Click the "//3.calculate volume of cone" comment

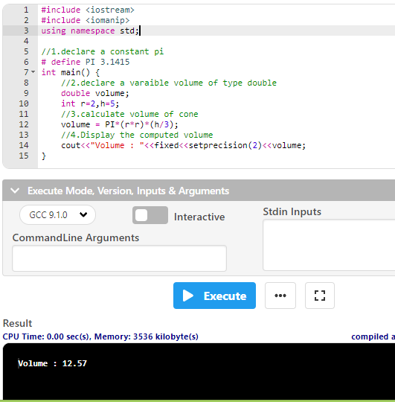click(x=129, y=114)
